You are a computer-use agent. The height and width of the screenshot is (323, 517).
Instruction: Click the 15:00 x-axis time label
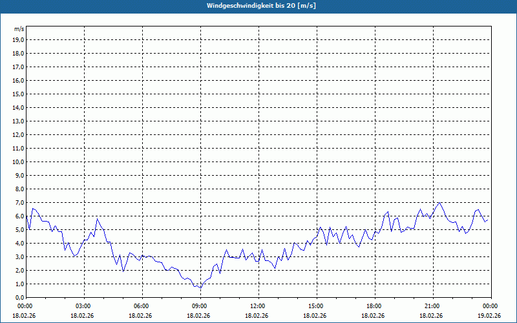pos(315,306)
